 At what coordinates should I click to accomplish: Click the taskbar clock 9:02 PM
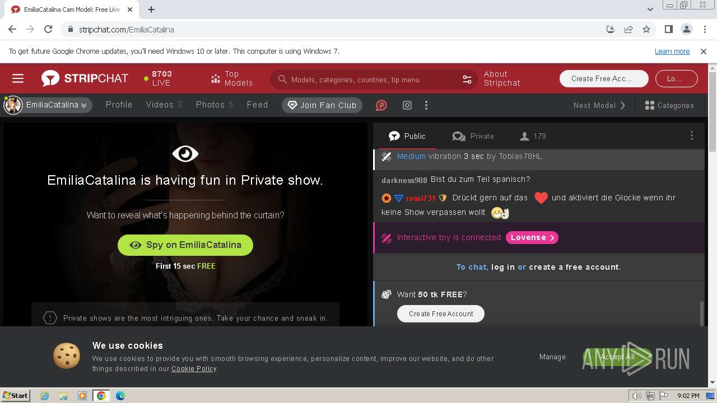688,396
